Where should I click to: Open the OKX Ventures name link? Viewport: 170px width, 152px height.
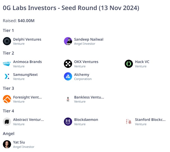86,62
